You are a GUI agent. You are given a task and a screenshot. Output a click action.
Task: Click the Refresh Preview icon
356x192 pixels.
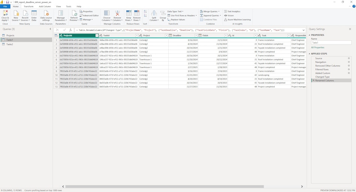[x=74, y=13]
